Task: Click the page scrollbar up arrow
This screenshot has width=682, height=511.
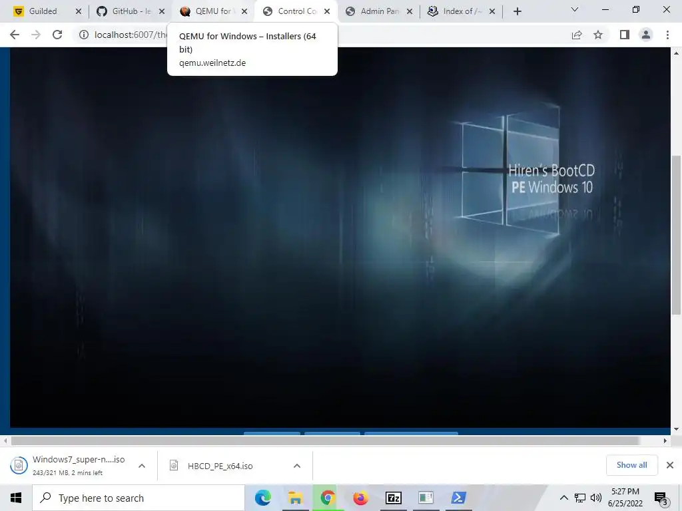Action: click(676, 53)
